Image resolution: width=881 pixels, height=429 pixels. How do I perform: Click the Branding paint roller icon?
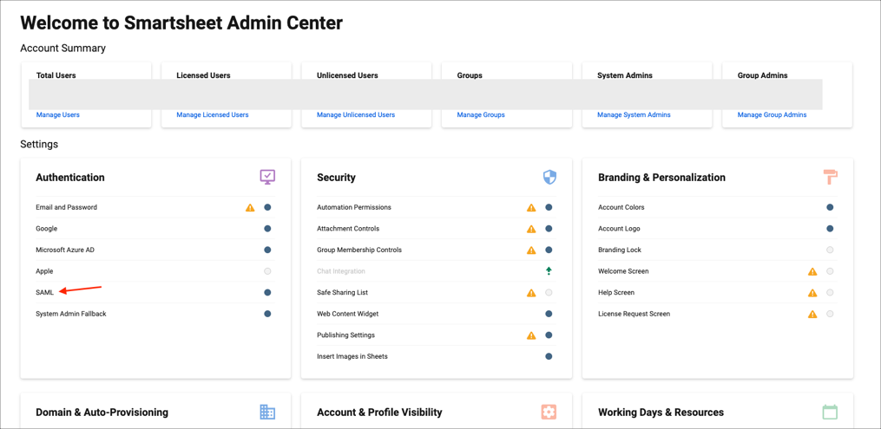831,177
